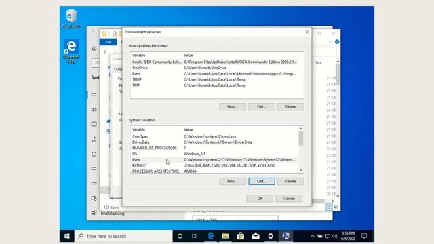Click the back arrow in File Explorer

point(105,52)
